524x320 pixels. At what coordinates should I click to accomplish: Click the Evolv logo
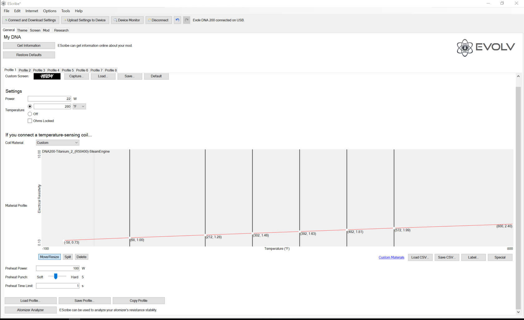coord(485,47)
